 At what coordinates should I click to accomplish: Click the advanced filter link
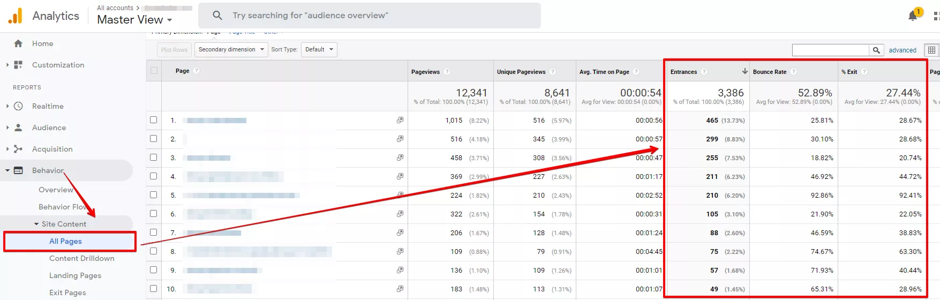(903, 50)
